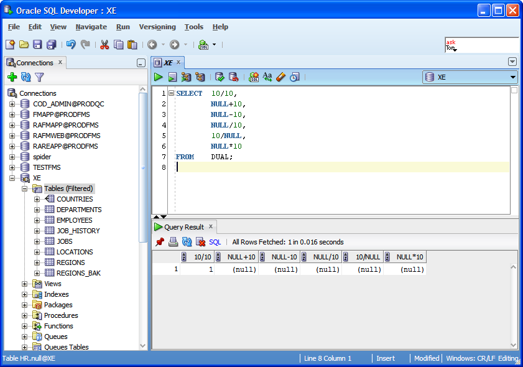
Task: Open the File menu
Action: tap(14, 27)
